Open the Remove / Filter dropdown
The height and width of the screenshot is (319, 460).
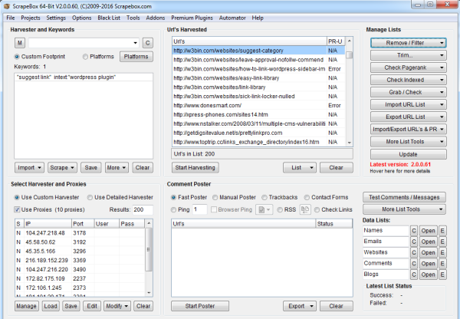(409, 43)
